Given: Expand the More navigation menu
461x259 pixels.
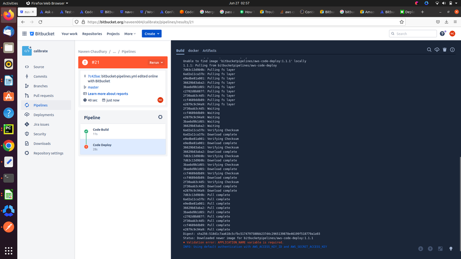Looking at the screenshot, I should (130, 34).
